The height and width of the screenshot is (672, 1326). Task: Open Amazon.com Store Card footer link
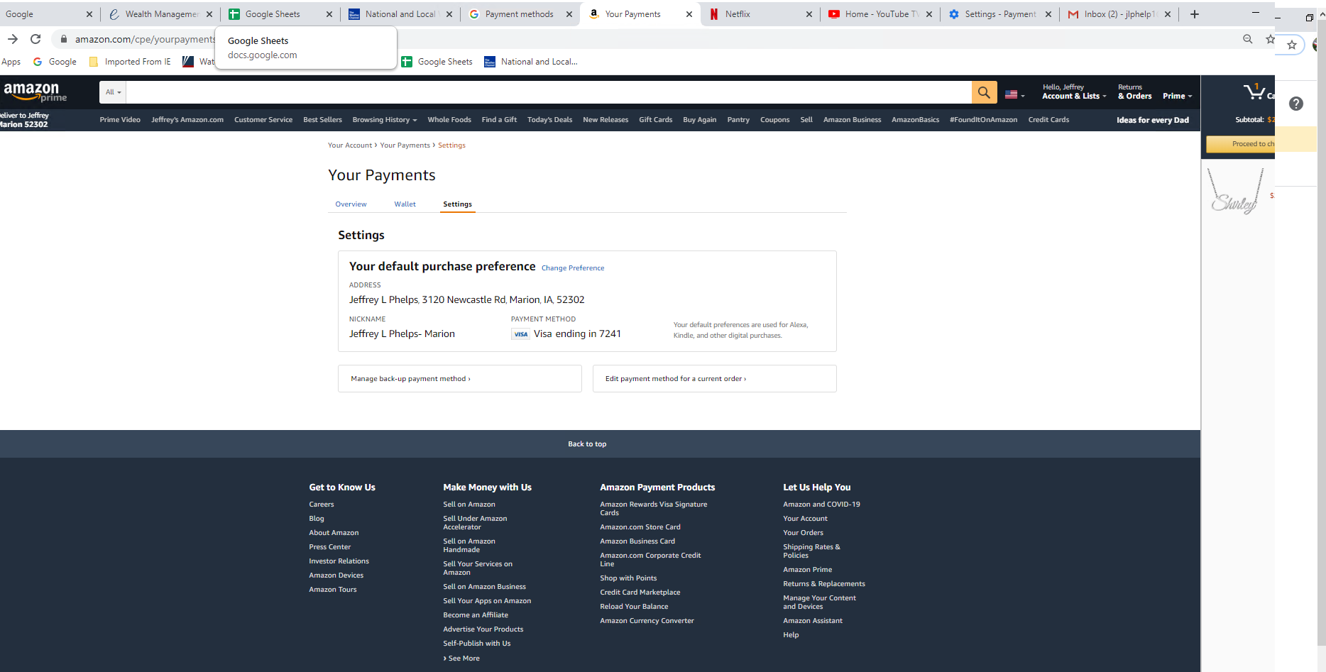click(x=640, y=527)
